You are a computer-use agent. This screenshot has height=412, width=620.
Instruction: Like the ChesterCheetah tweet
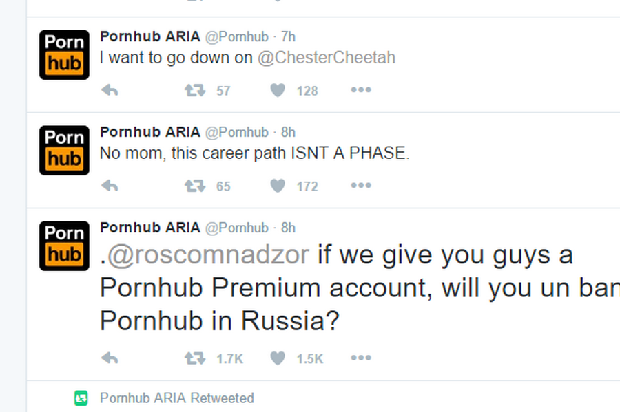pos(277,90)
